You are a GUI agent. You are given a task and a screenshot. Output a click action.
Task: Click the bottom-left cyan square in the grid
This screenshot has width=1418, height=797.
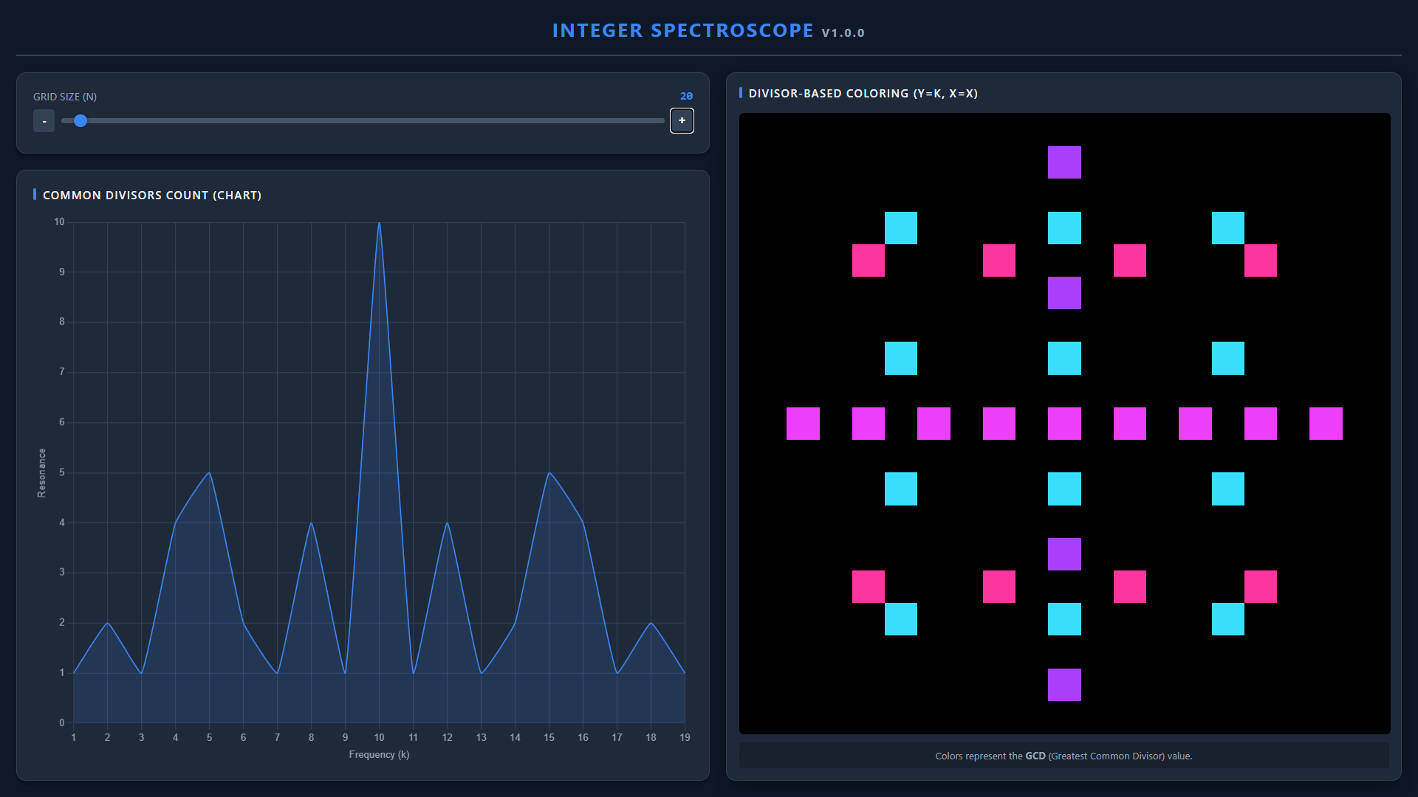900,619
